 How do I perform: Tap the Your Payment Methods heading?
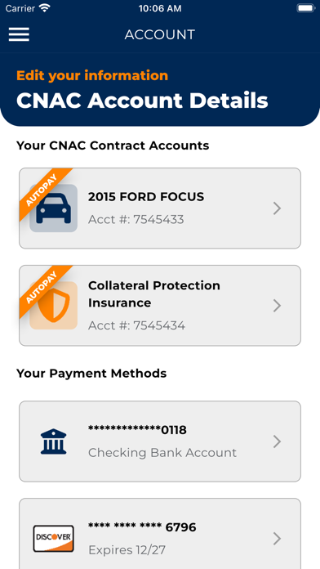coord(91,374)
